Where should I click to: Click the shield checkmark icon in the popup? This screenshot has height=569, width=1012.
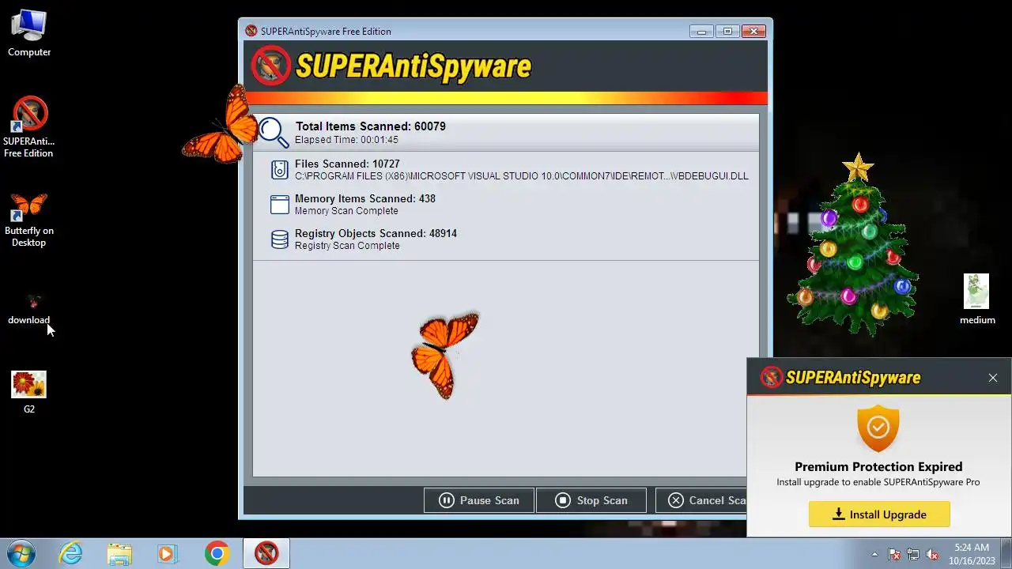878,428
